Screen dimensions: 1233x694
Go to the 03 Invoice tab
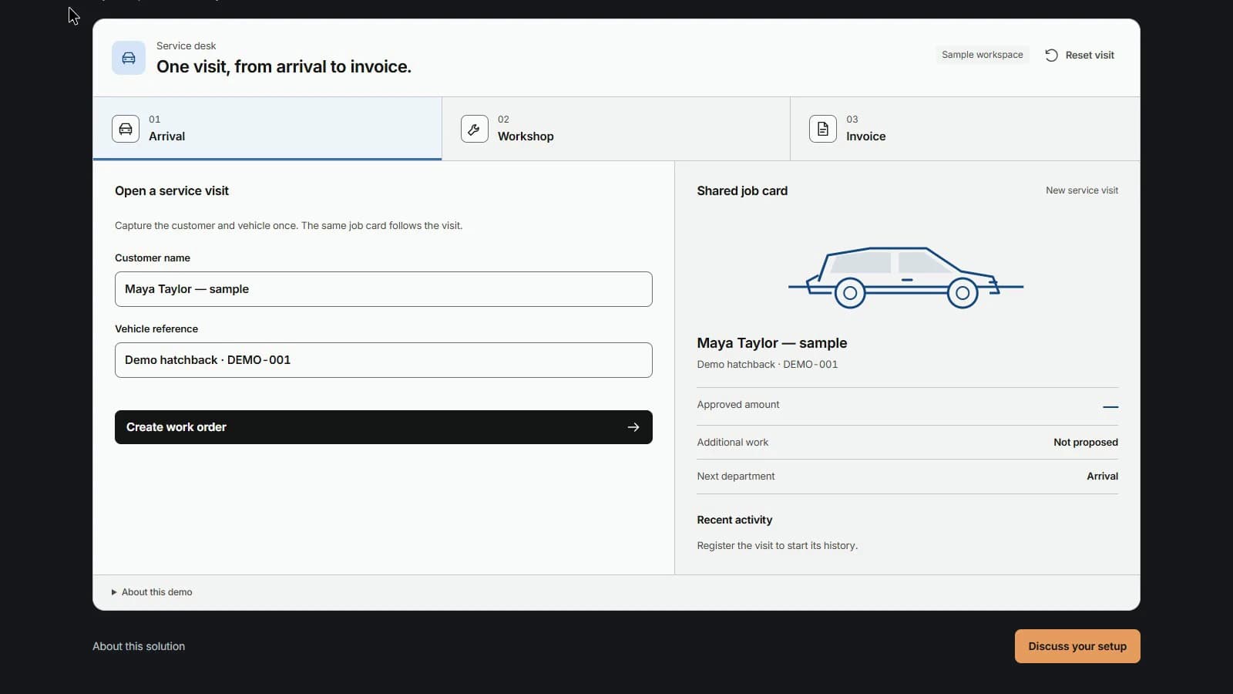tap(965, 129)
